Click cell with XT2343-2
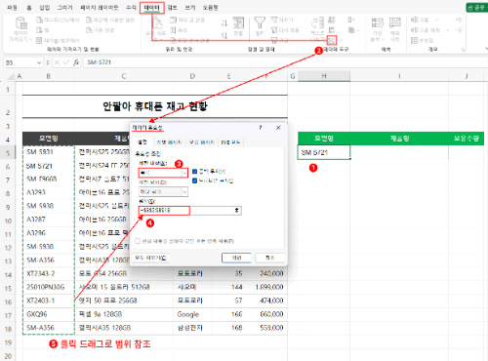Screen dimensions: 488x361 (49, 273)
